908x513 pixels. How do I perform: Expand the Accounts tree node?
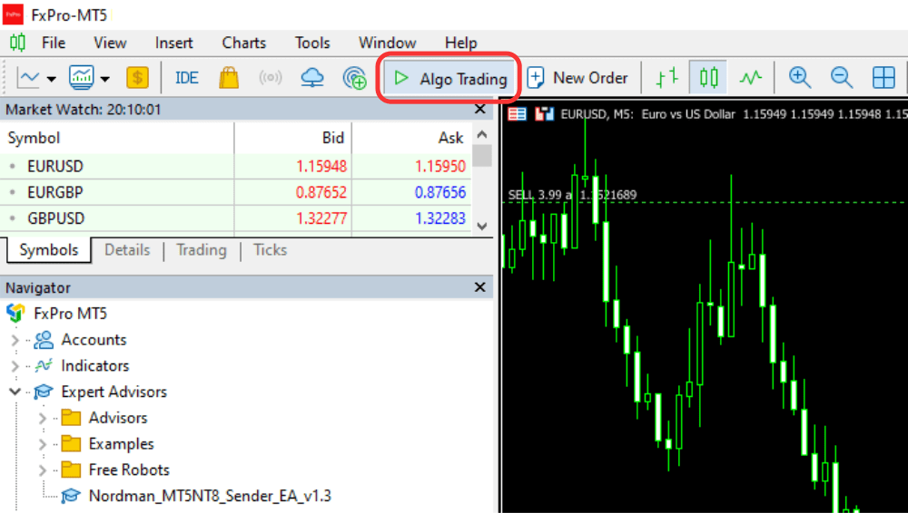[x=15, y=340]
